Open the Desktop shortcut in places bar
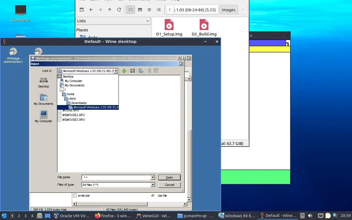The image size is (352, 220). coord(43,82)
